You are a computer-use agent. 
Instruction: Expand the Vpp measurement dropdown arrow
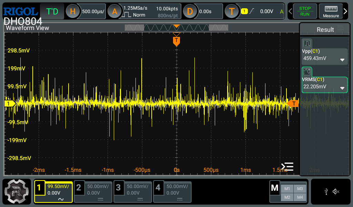click(x=342, y=60)
